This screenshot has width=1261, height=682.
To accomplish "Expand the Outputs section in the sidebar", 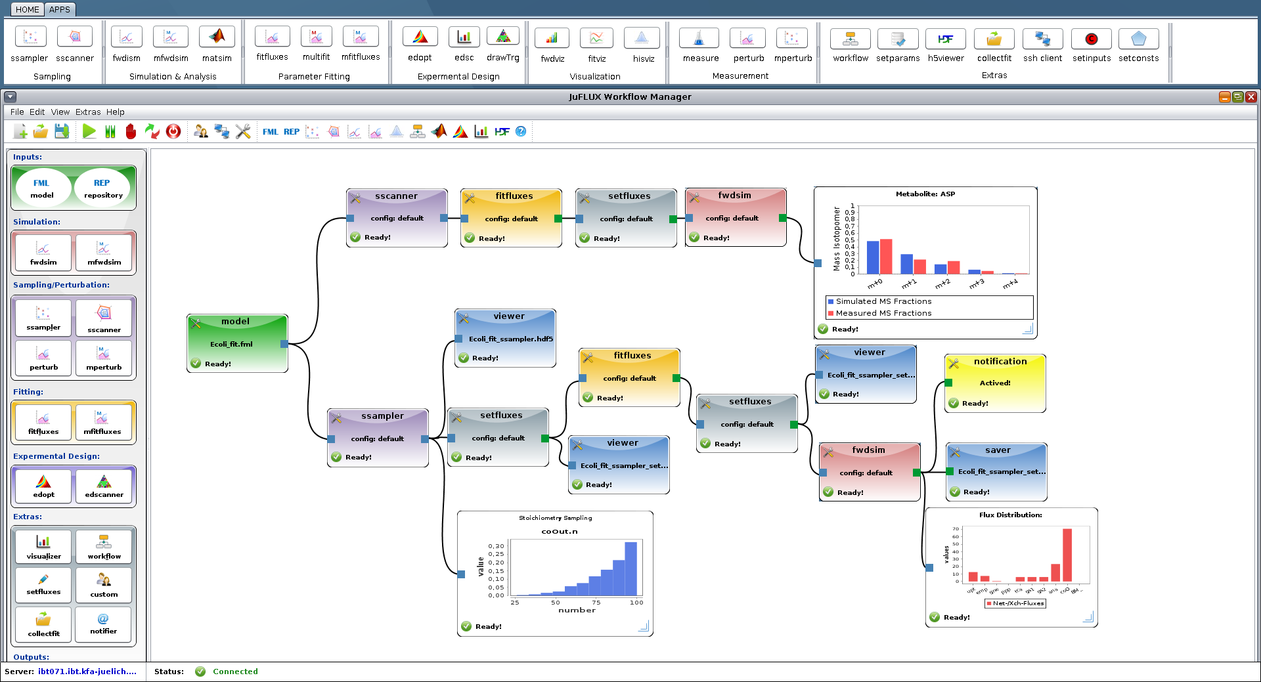I will point(31,657).
